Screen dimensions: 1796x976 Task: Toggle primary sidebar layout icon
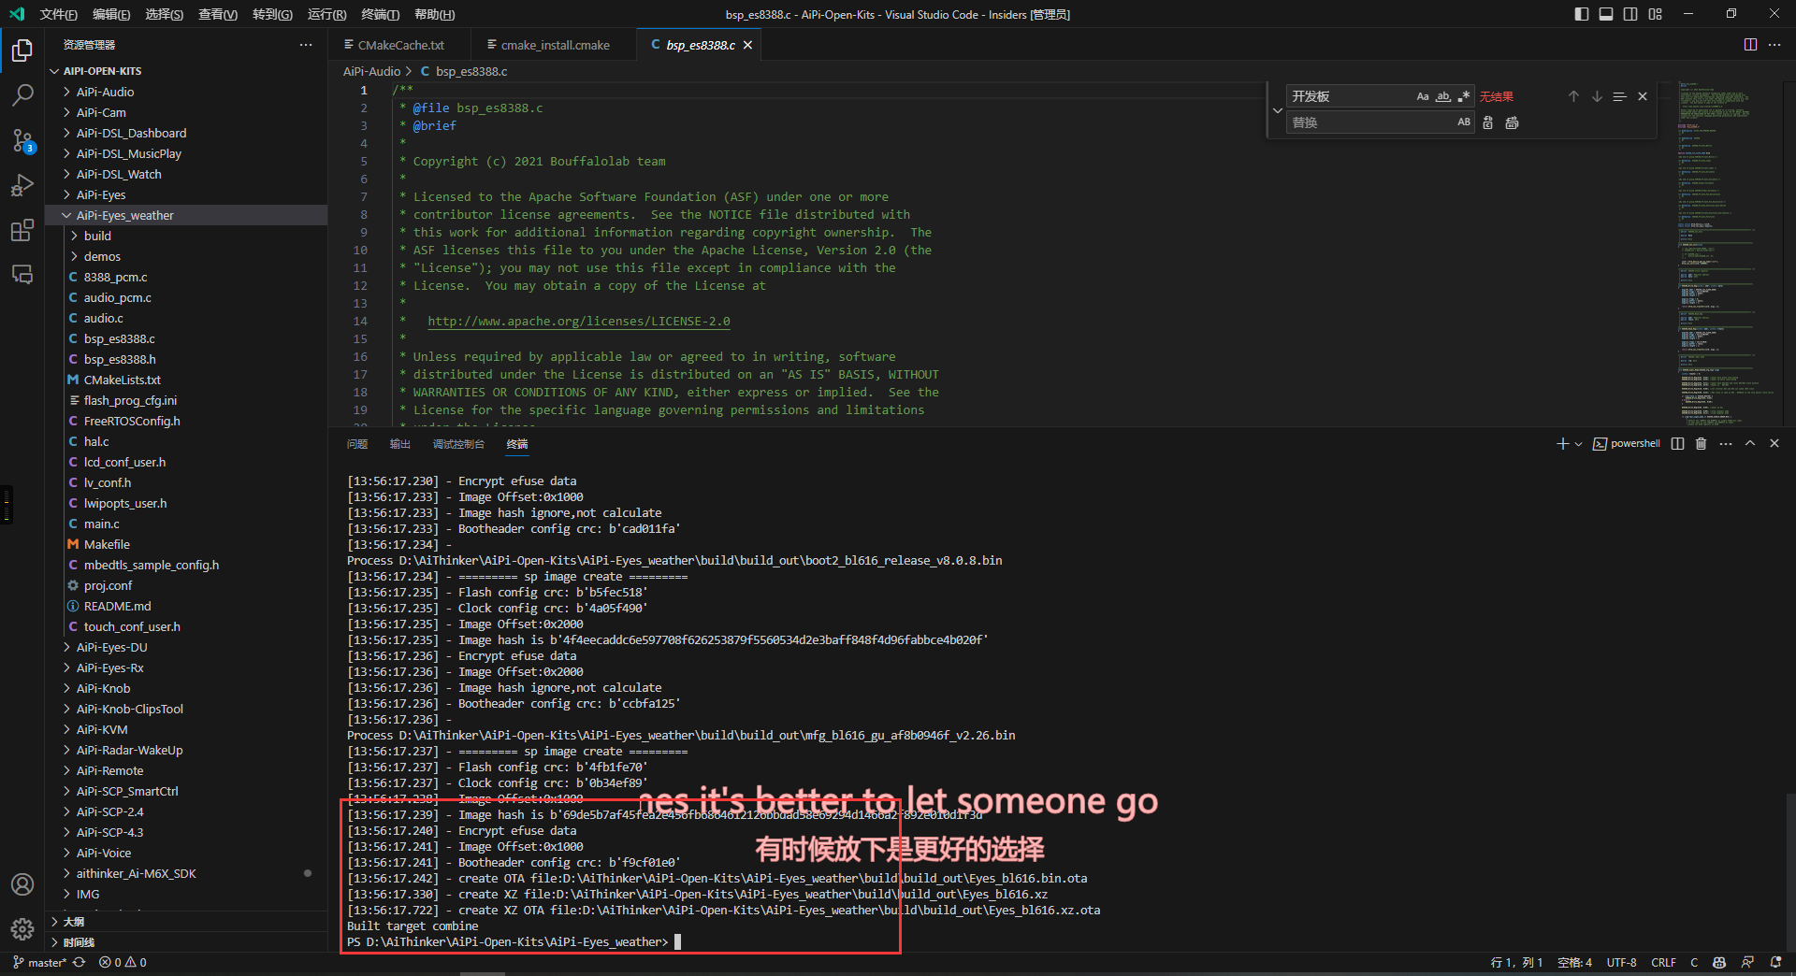click(1582, 14)
